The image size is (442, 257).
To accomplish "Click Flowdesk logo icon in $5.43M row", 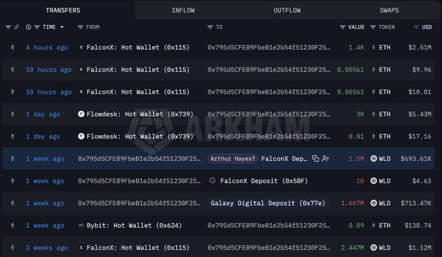I will (x=81, y=114).
